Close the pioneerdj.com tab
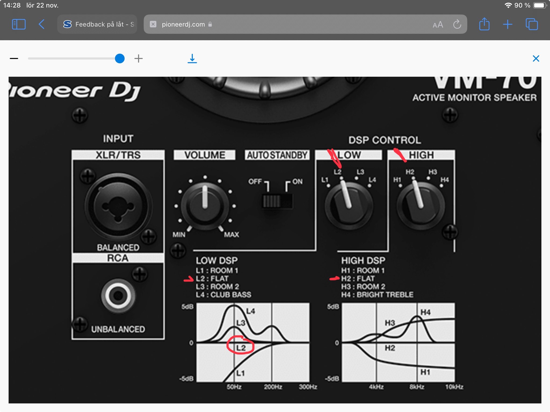The image size is (550, 412). pyautogui.click(x=153, y=24)
